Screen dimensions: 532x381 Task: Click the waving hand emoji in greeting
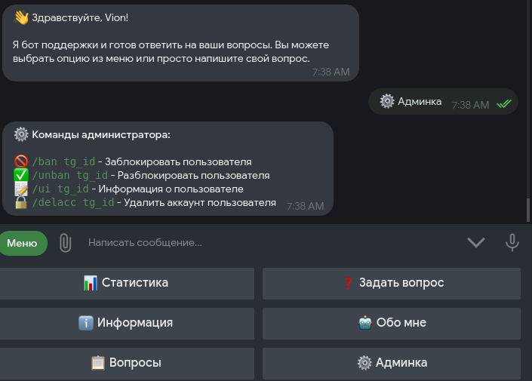[x=21, y=17]
